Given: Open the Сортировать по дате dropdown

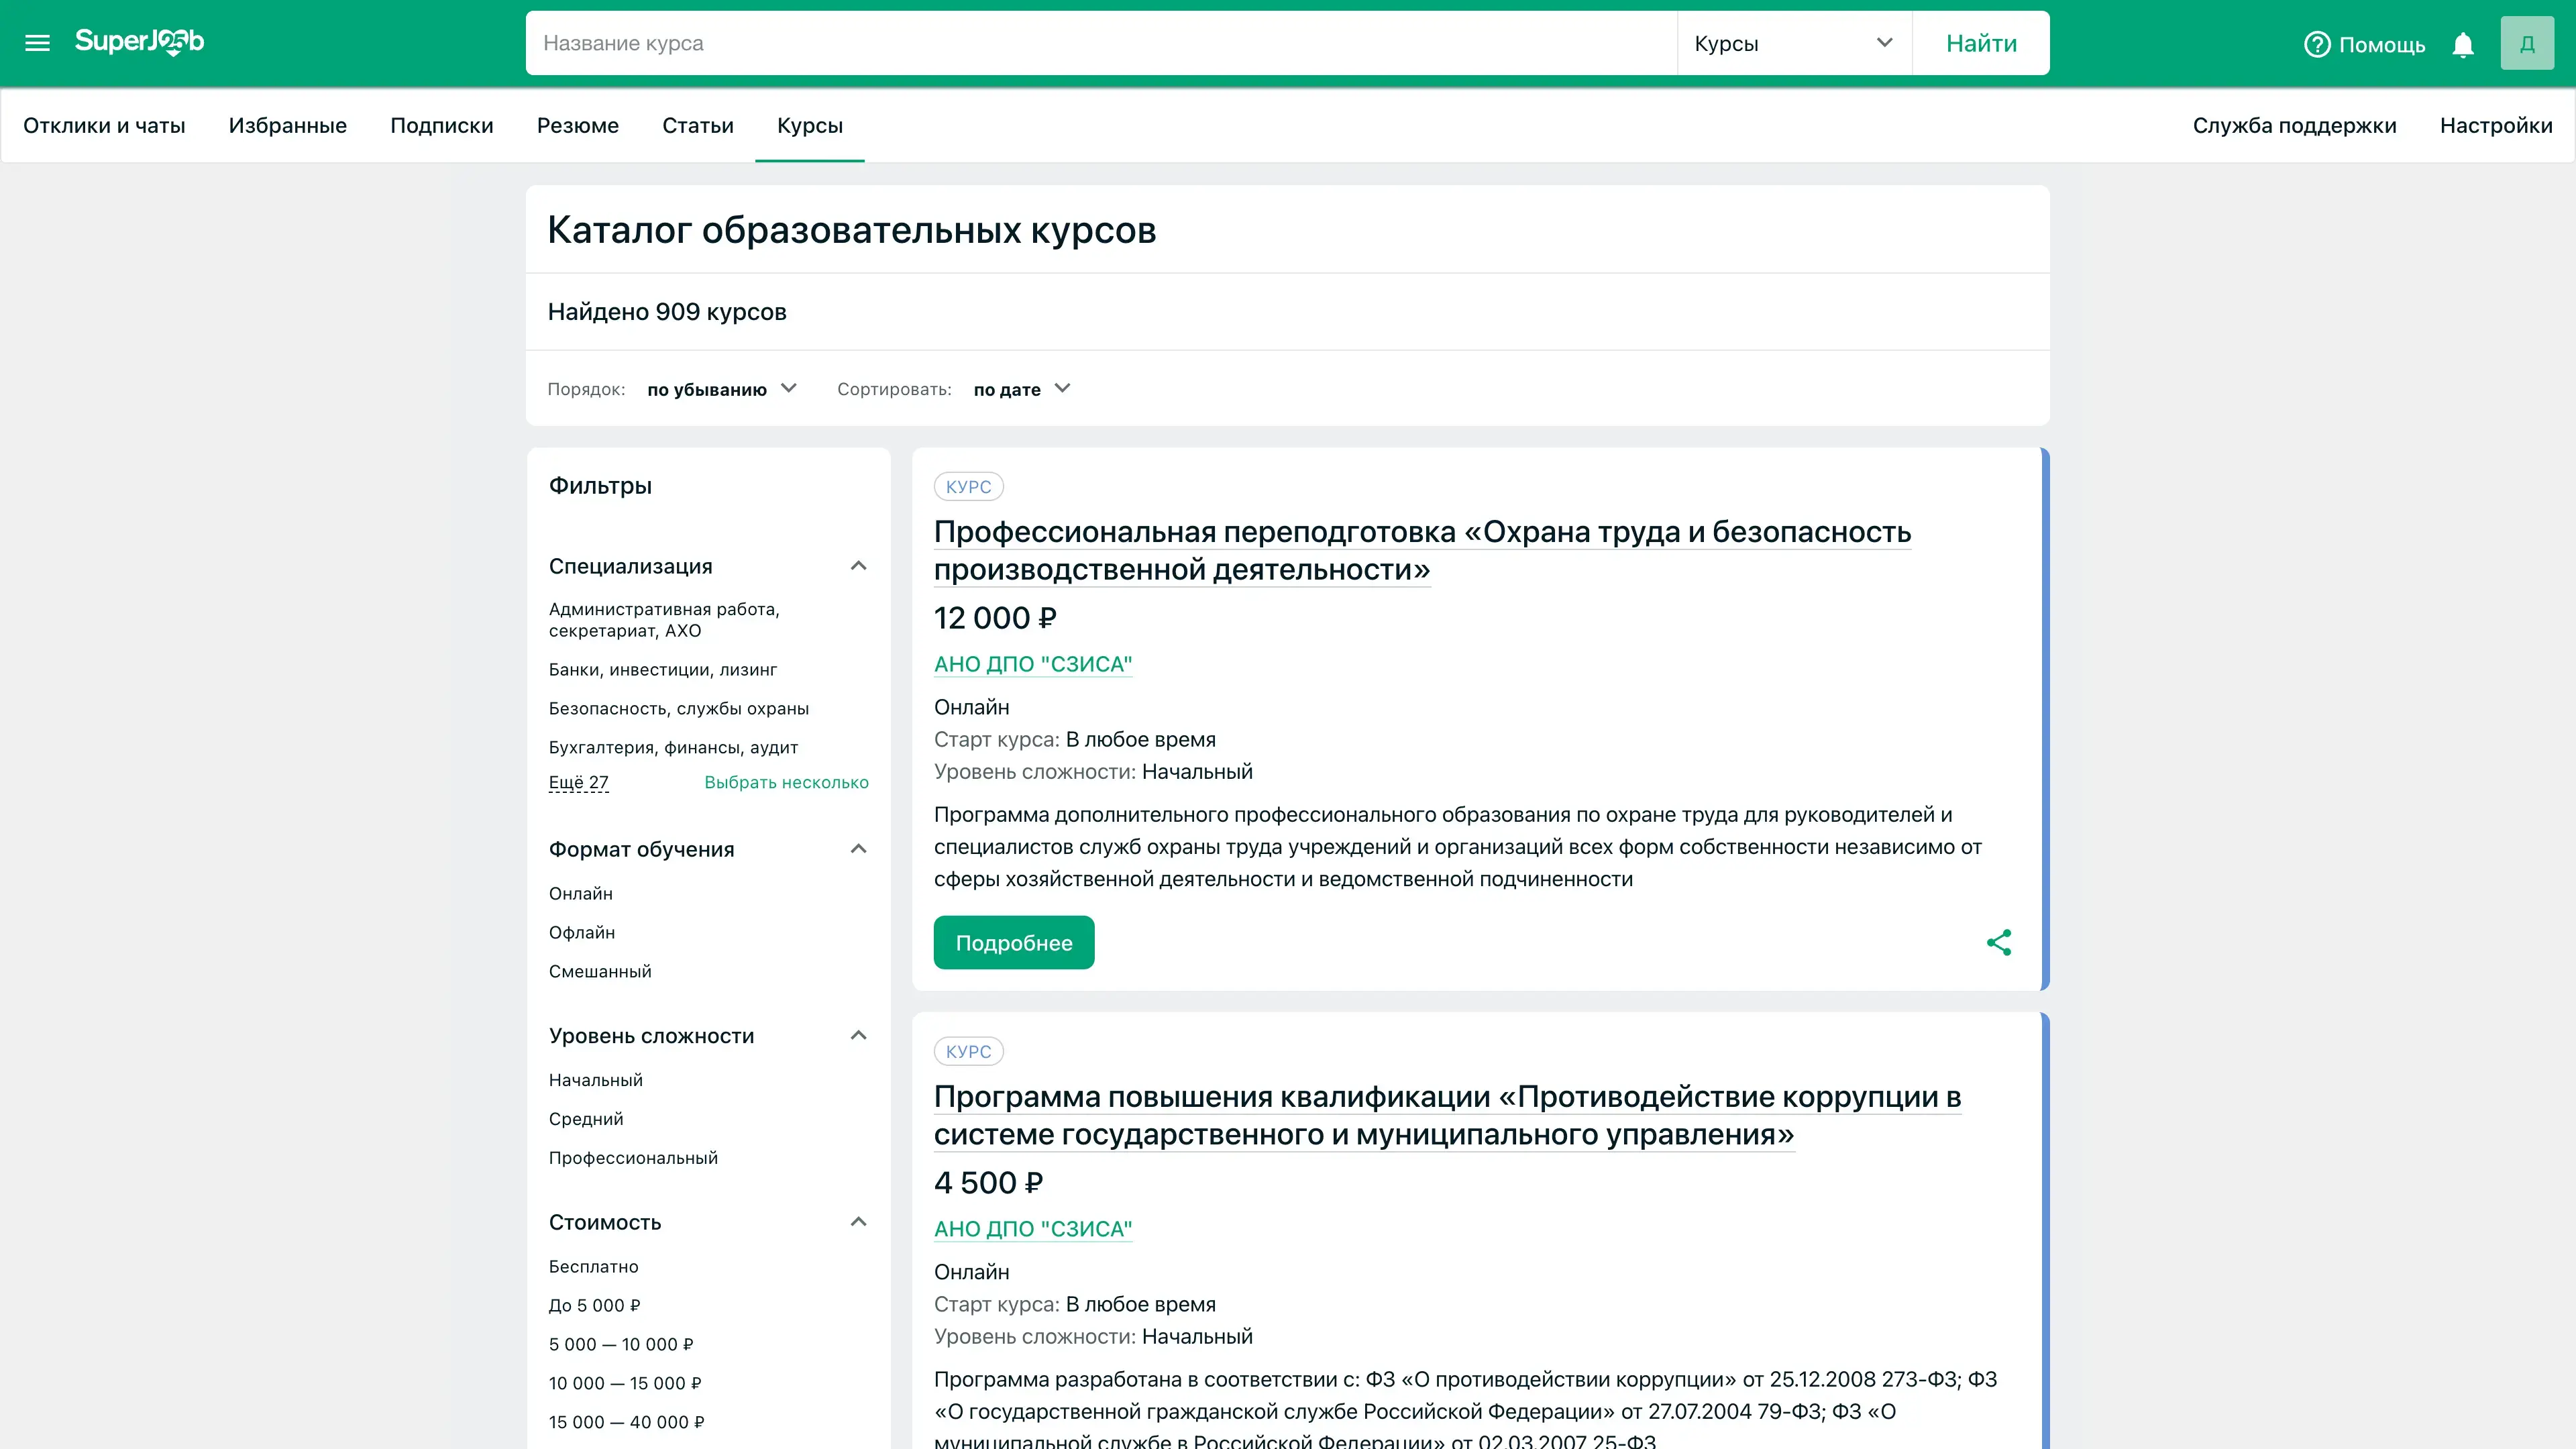Looking at the screenshot, I should coord(1021,389).
